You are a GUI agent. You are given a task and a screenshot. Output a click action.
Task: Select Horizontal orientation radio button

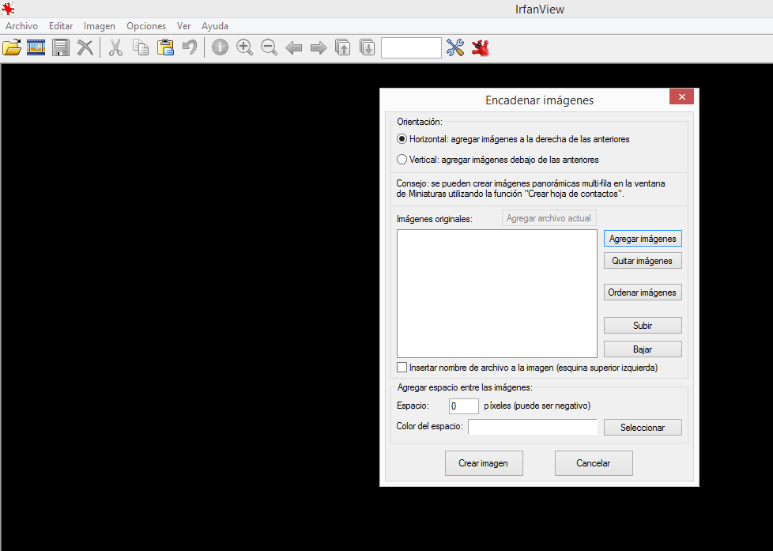pyautogui.click(x=402, y=139)
